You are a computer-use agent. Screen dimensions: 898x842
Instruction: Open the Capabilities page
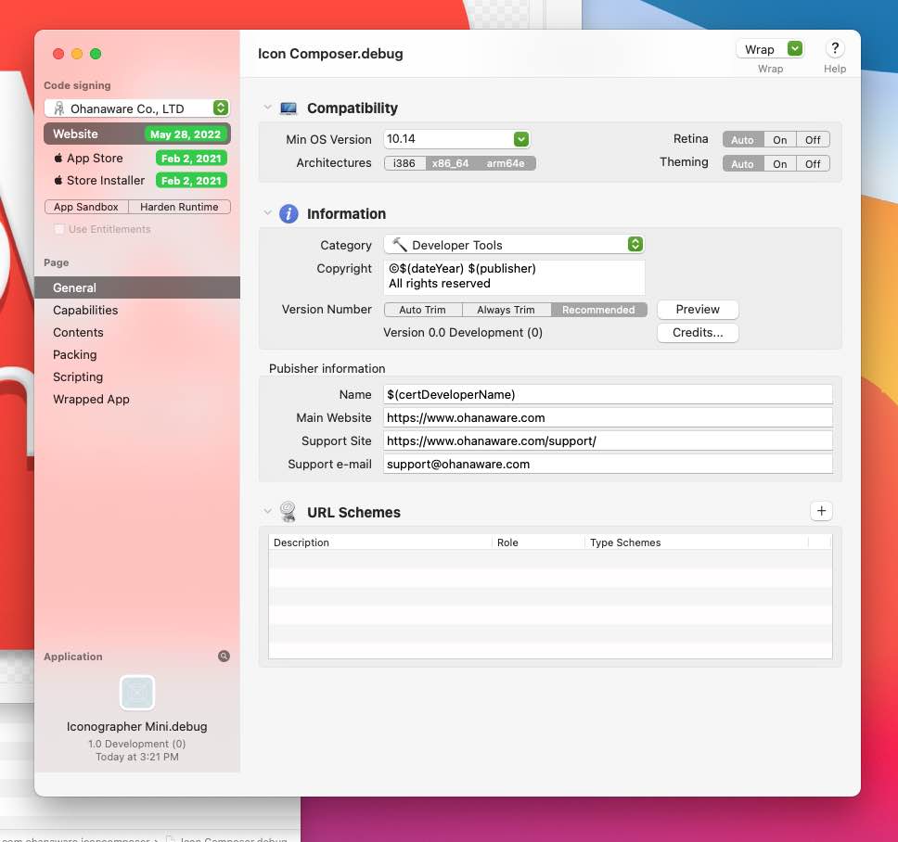pyautogui.click(x=137, y=310)
